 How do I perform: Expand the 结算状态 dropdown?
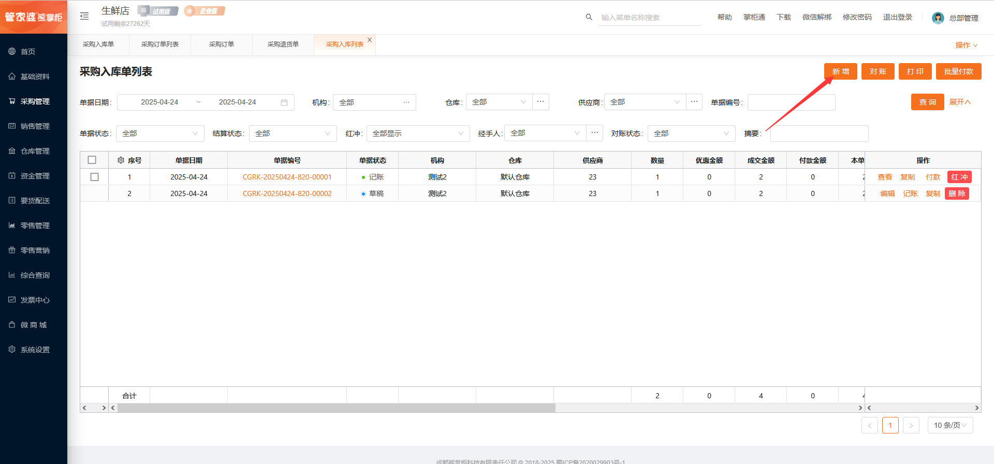coord(293,133)
